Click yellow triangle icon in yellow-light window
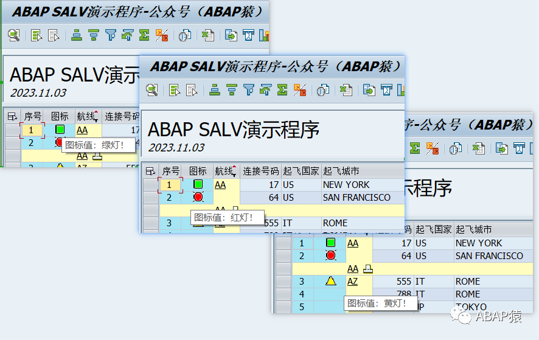 [x=331, y=281]
